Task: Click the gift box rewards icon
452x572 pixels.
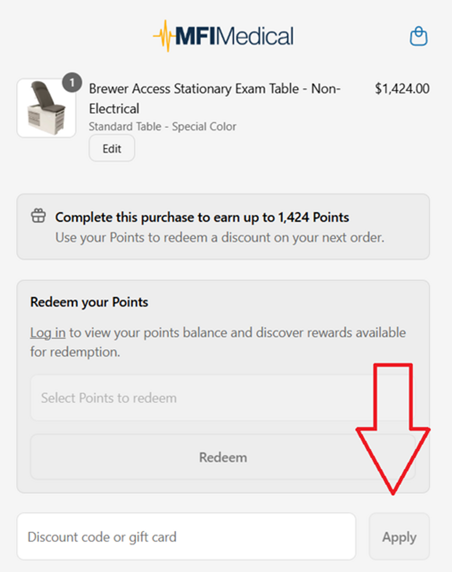Action: [x=38, y=217]
